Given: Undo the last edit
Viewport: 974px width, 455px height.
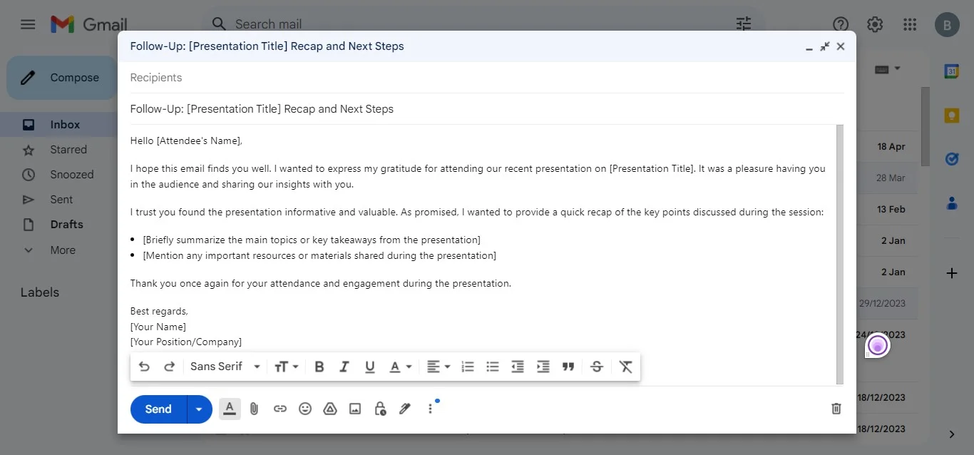Looking at the screenshot, I should pos(145,366).
